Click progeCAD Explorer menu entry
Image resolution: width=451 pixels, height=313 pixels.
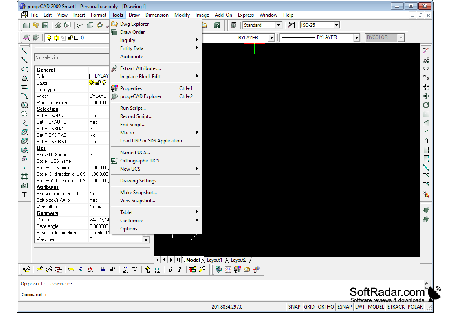pyautogui.click(x=155, y=96)
